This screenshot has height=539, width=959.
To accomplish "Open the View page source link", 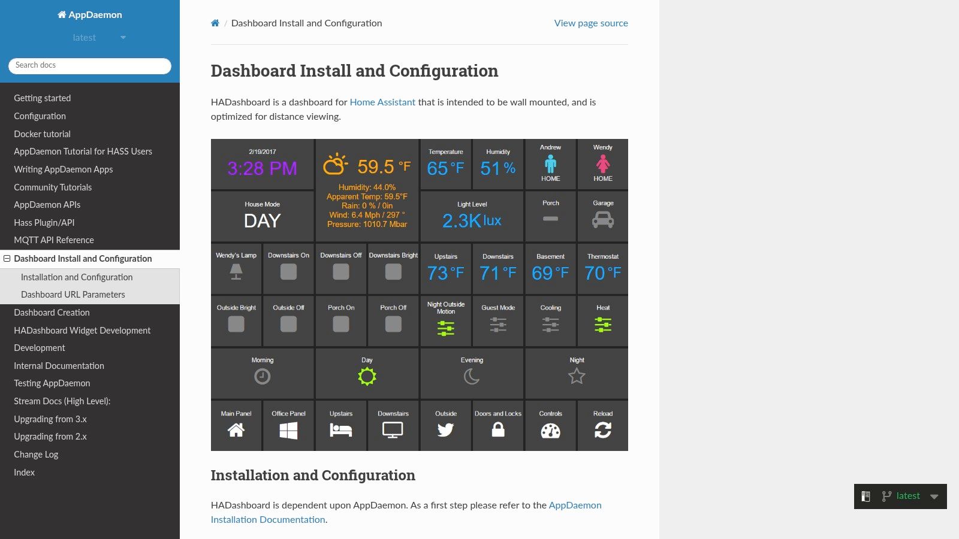I will point(590,23).
